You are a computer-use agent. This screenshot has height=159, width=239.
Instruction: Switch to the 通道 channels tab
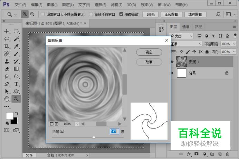coord(186,27)
